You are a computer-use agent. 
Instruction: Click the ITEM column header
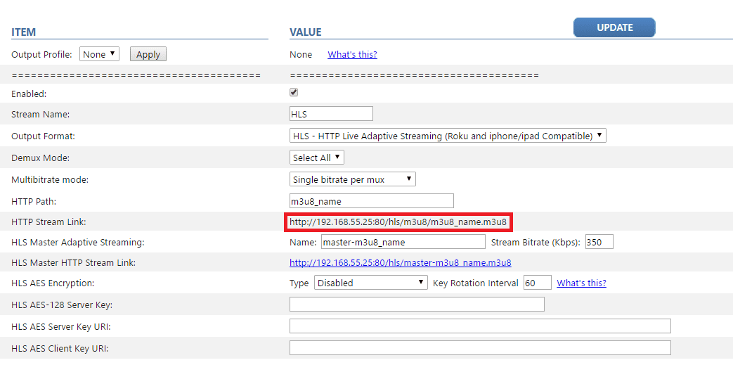tap(23, 32)
